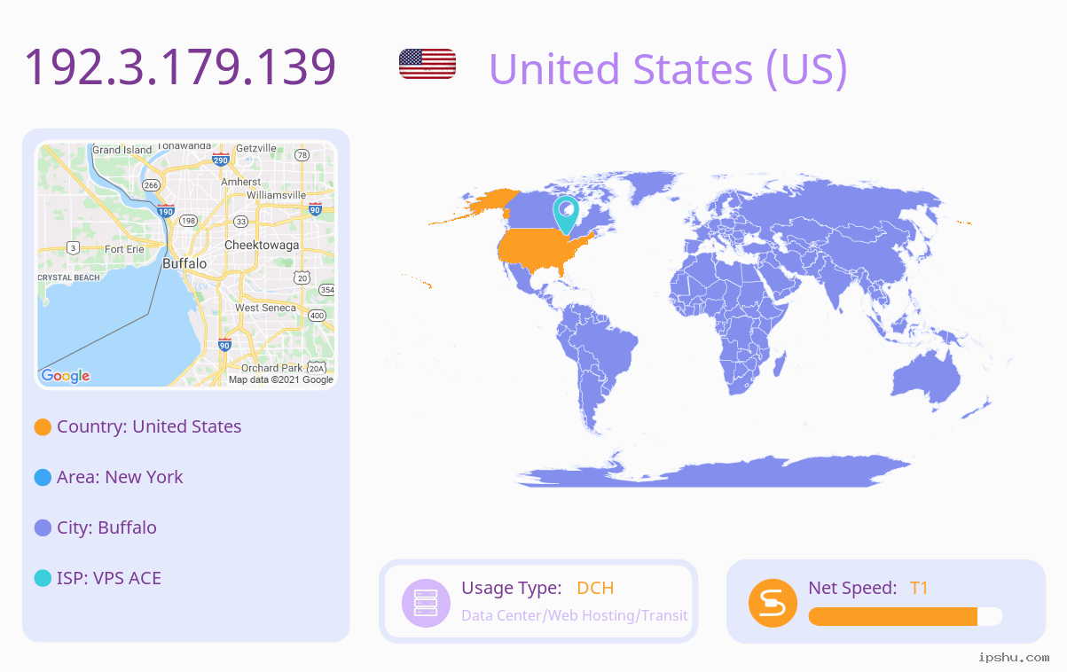Image resolution: width=1067 pixels, height=672 pixels.
Task: Click the United States flag icon
Action: (x=428, y=64)
